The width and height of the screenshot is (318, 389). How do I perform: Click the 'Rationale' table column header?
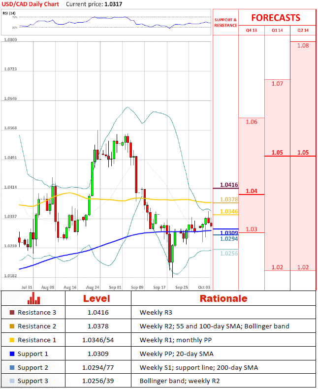click(223, 298)
